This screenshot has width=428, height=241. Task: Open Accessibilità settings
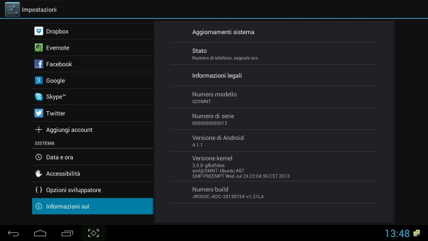coord(92,173)
